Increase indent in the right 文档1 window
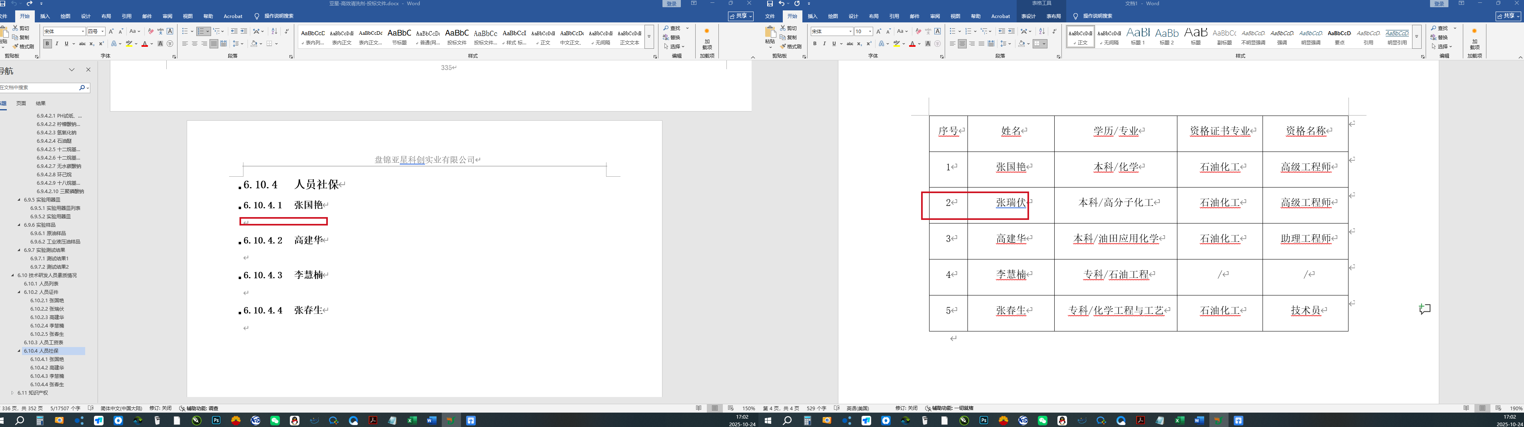 click(1011, 31)
